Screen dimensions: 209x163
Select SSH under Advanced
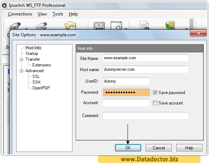tap(36, 82)
